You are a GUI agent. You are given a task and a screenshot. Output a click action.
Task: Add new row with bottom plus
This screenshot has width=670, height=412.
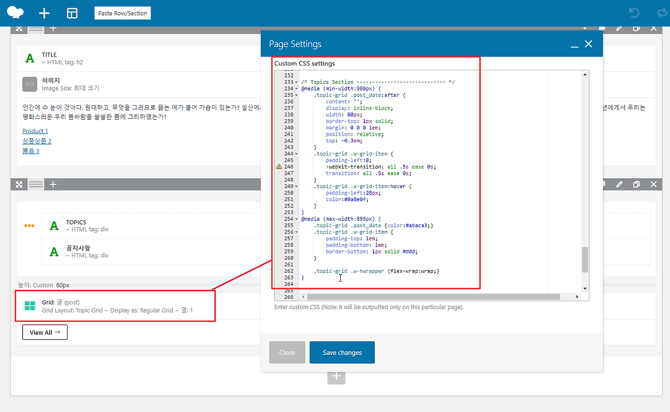pos(337,376)
